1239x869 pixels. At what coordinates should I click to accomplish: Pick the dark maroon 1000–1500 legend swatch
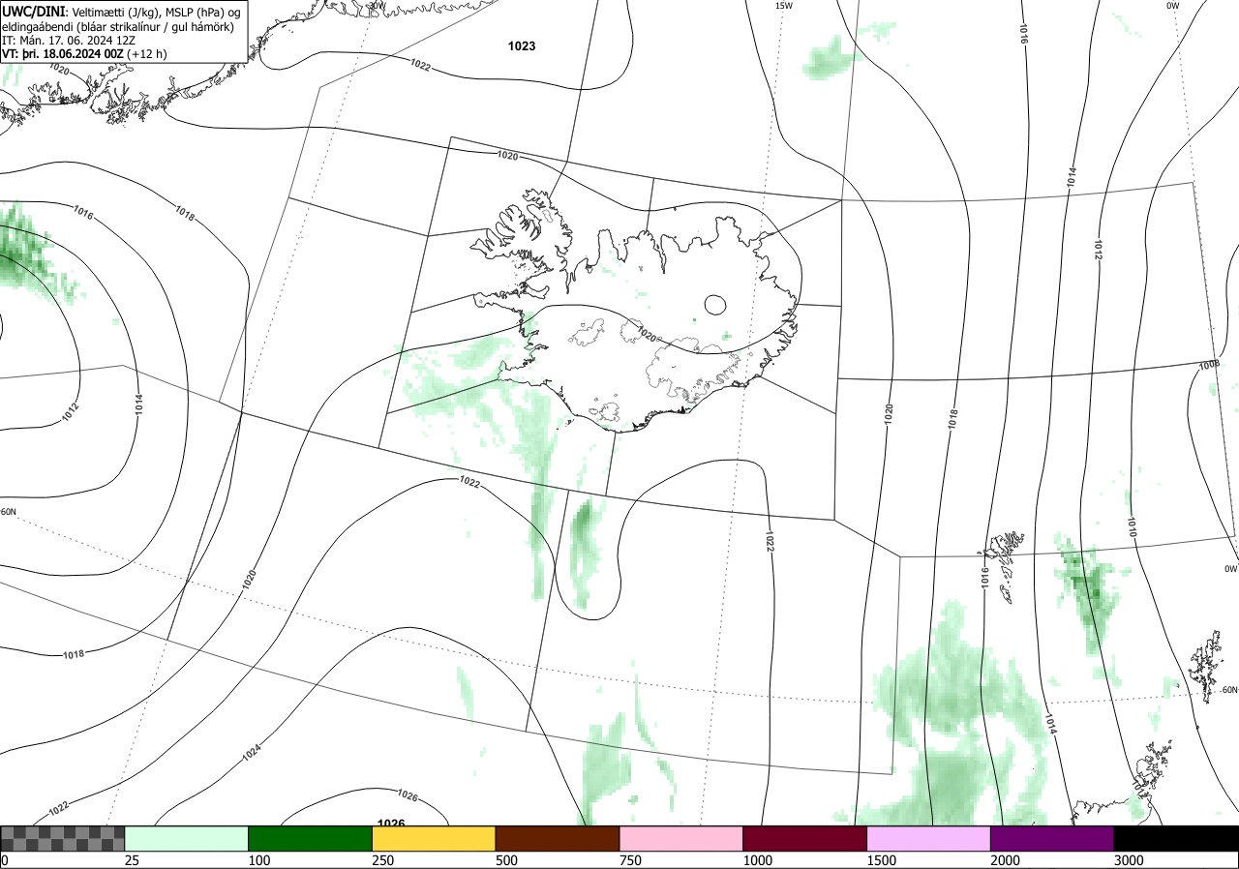(805, 838)
